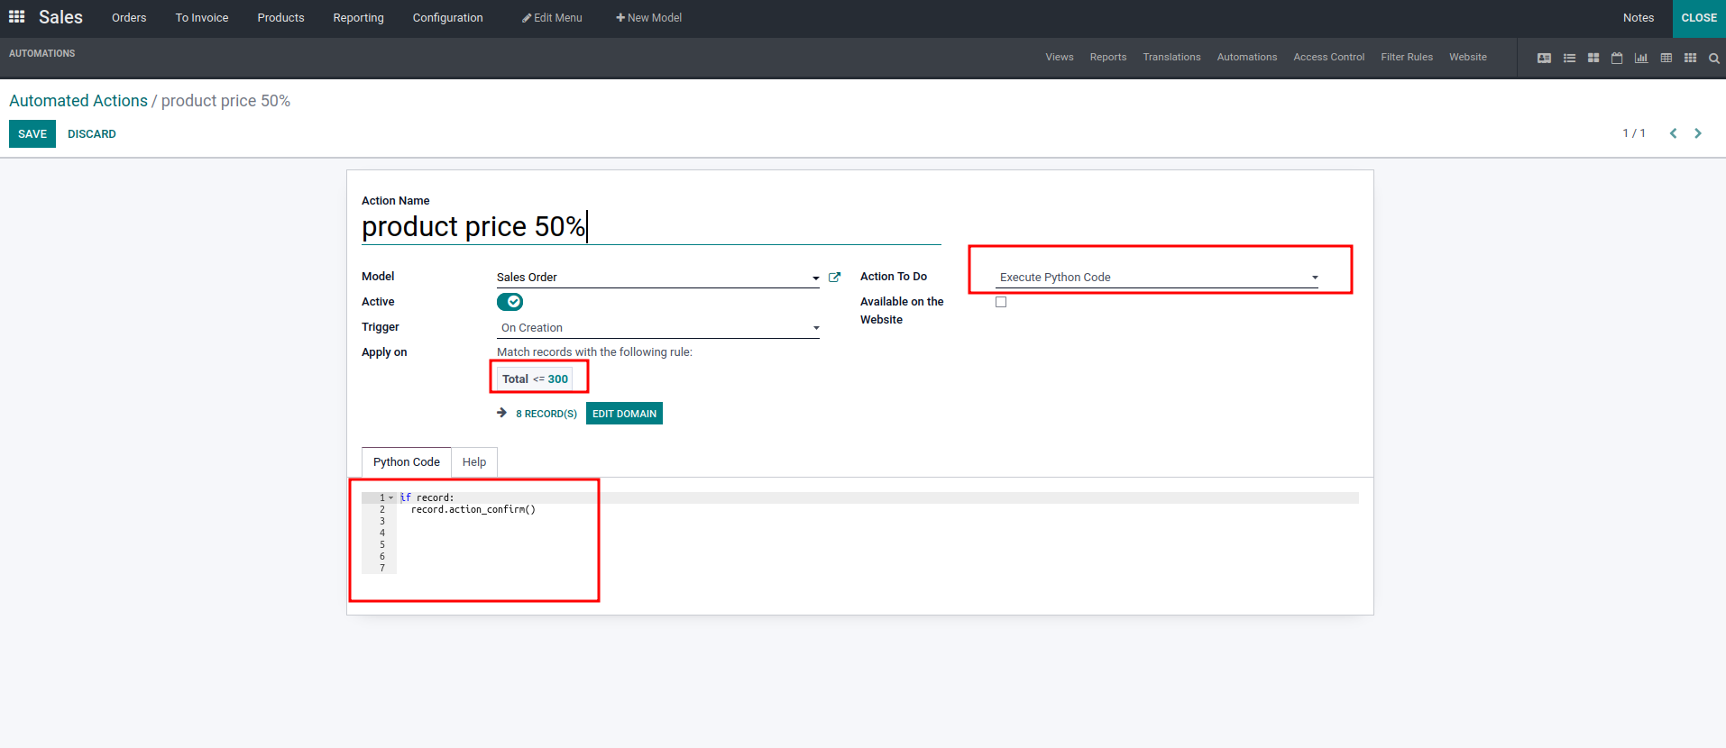The height and width of the screenshot is (748, 1726).
Task: Click the Sales app title
Action: [60, 17]
